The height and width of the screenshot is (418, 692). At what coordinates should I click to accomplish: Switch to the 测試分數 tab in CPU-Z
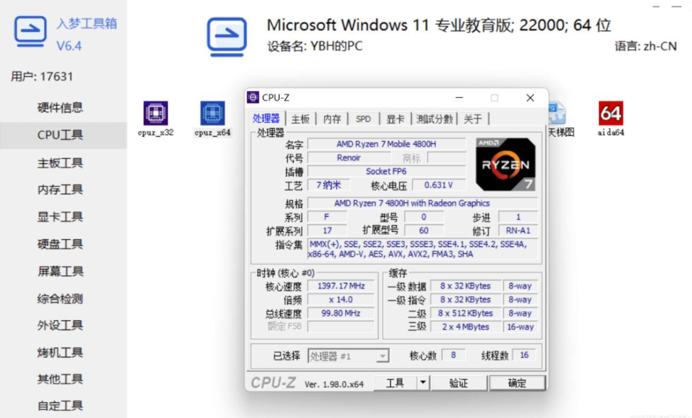click(x=434, y=119)
